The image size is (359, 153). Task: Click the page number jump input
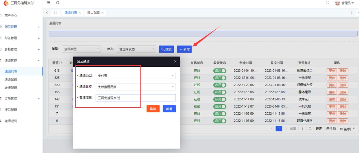click(x=302, y=128)
